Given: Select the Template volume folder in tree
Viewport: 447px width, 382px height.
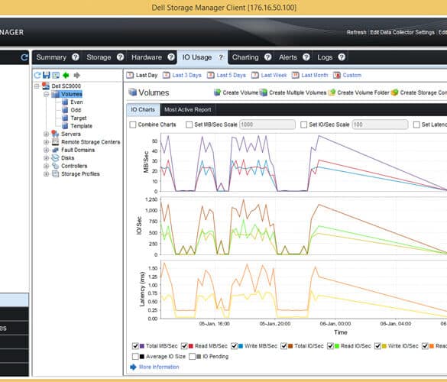Looking at the screenshot, I should coord(81,126).
